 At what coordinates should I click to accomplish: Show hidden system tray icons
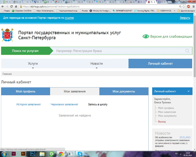pyautogui.click(x=180, y=154)
